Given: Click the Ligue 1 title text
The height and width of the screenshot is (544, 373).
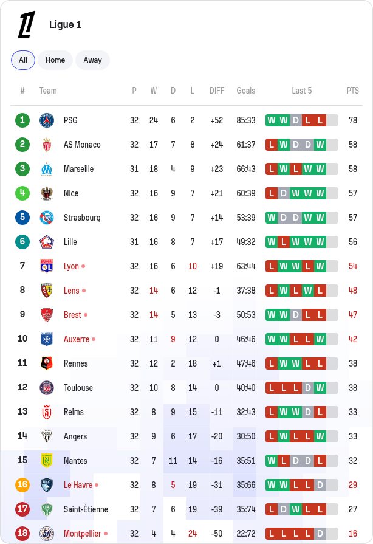Looking at the screenshot, I should pyautogui.click(x=65, y=25).
